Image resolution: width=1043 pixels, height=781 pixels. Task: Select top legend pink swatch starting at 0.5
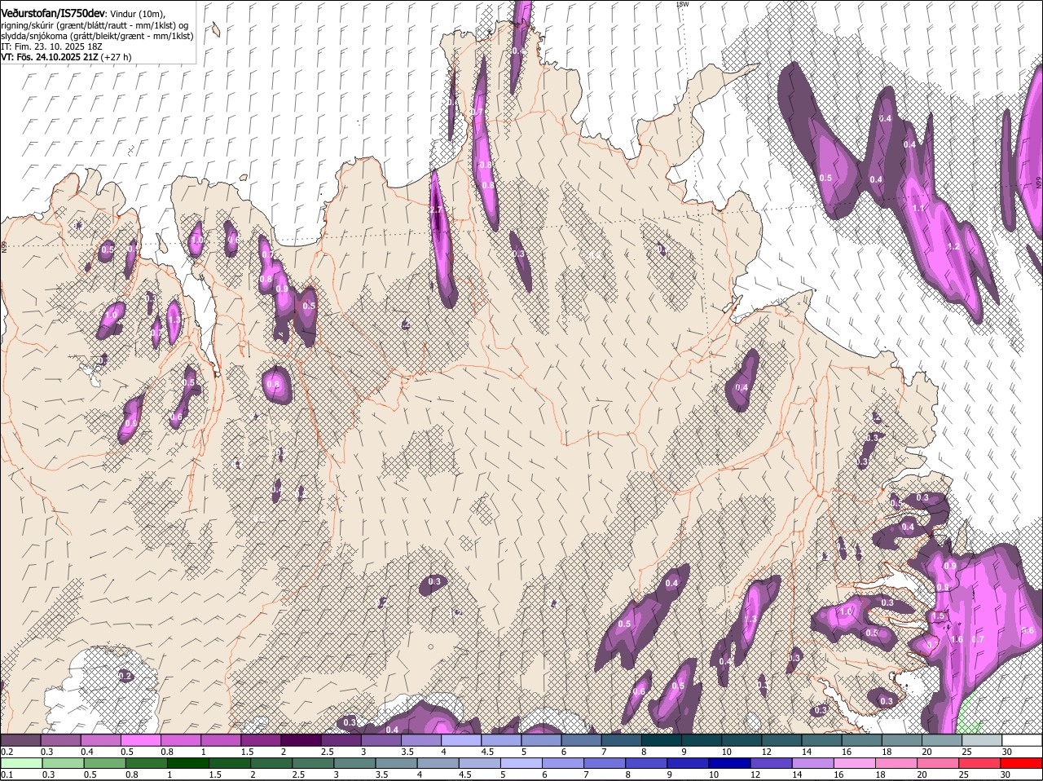point(140,740)
